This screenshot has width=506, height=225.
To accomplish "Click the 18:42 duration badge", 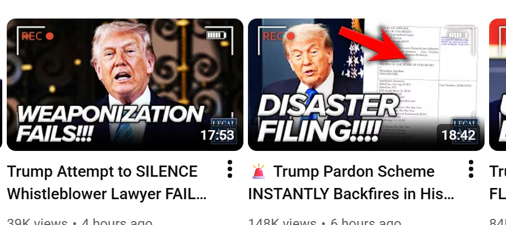I will (x=459, y=135).
